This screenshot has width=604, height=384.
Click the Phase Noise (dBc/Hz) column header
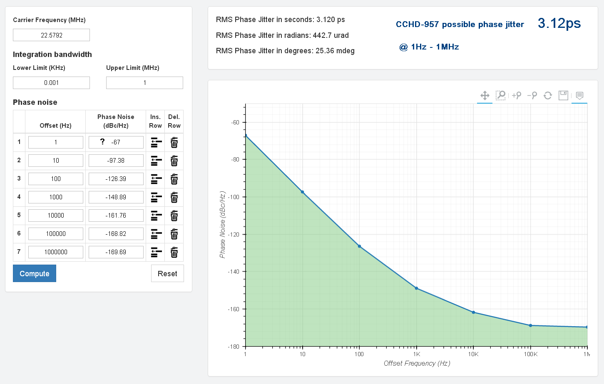coord(116,121)
